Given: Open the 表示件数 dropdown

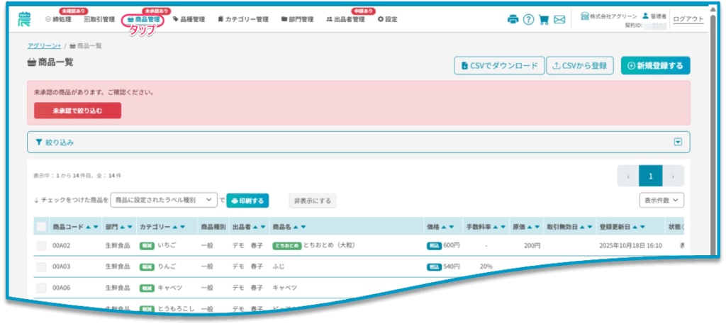Looking at the screenshot, I should (x=661, y=201).
